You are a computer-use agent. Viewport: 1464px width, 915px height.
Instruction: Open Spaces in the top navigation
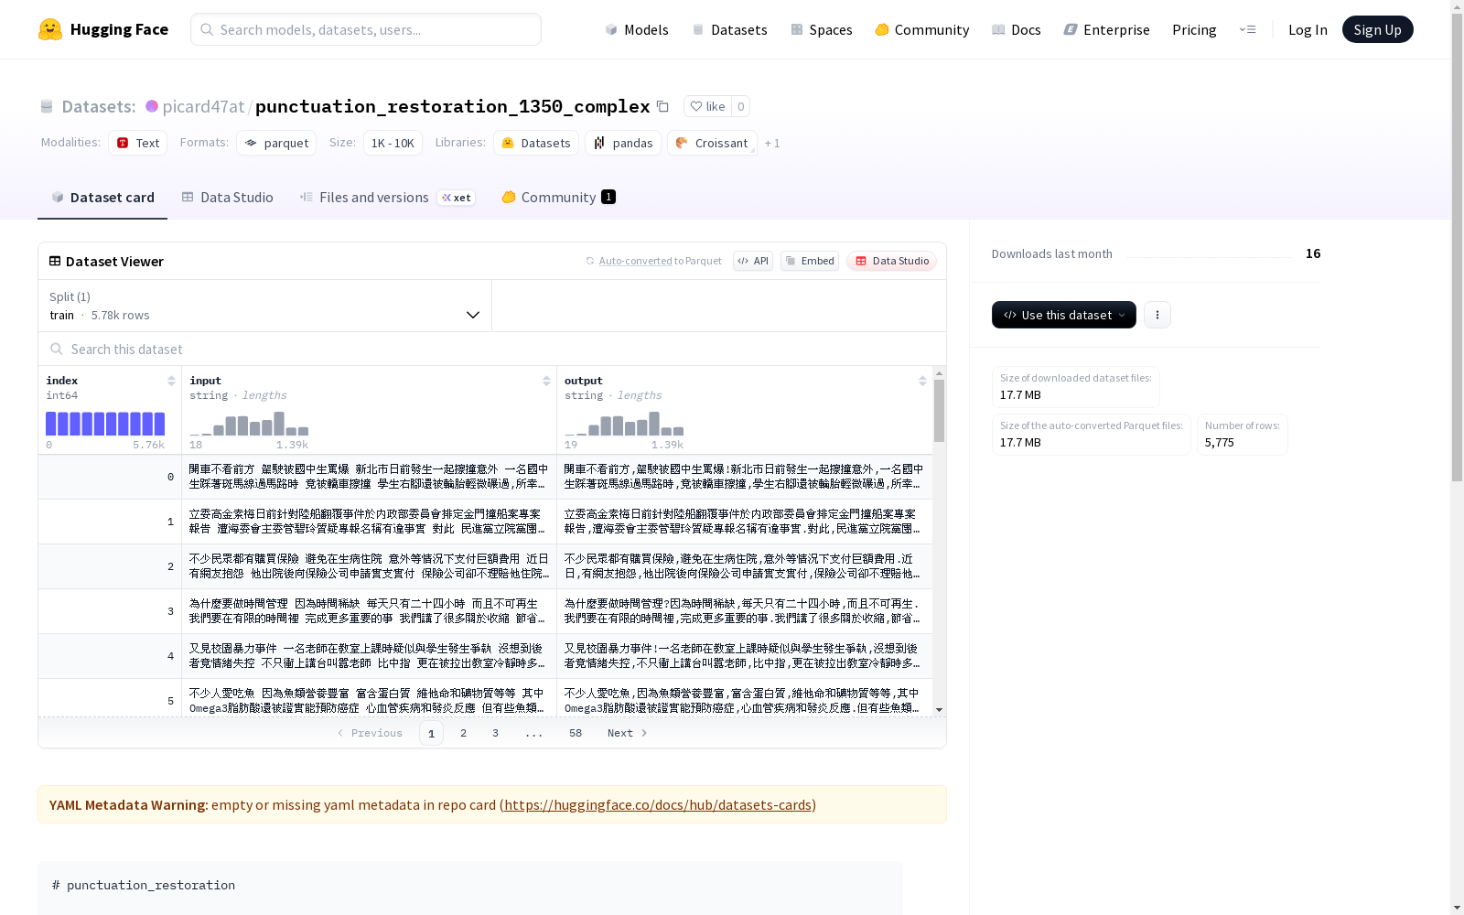pyautogui.click(x=822, y=29)
